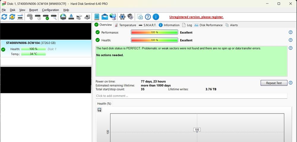Click the globe over disk toolbar icon

click(63, 17)
